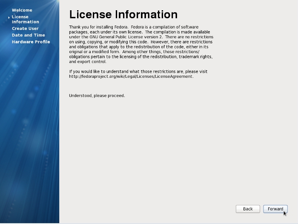This screenshot has height=224, width=298.
Task: Select Welcome in the sidebar
Action: pos(22,10)
